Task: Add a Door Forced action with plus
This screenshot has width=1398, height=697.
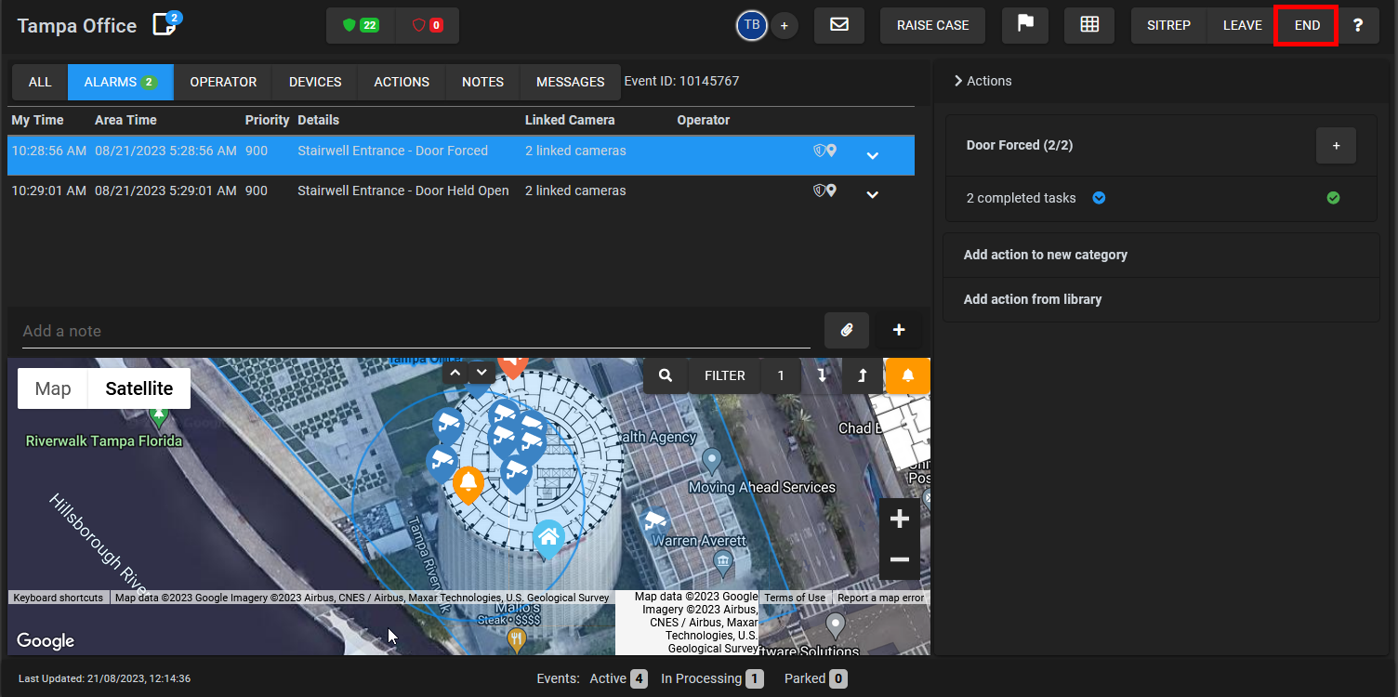Action: [1336, 146]
